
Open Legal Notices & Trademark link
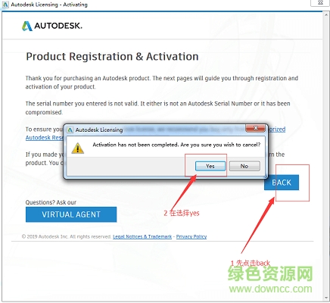[142, 236]
